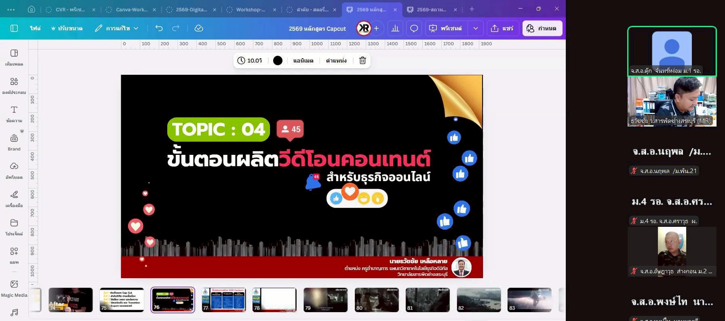Open the analytics bar chart icon
Image resolution: width=725 pixels, height=321 pixels.
coord(395,28)
